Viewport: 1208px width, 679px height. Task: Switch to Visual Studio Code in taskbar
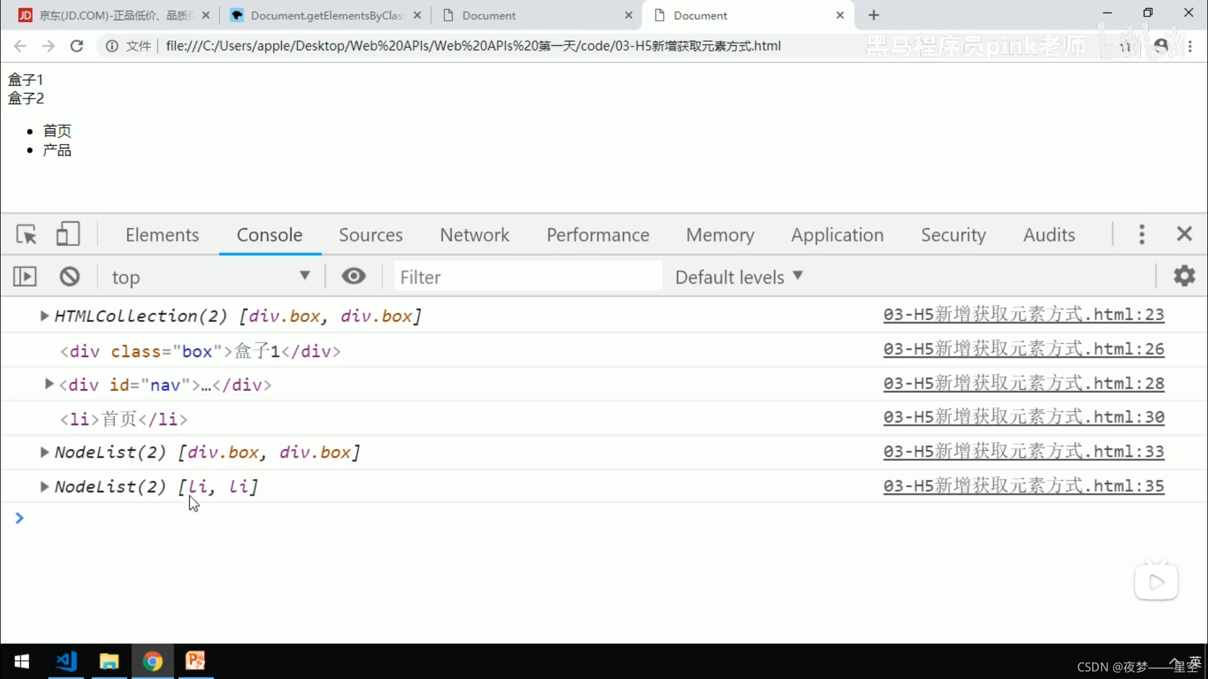65,661
